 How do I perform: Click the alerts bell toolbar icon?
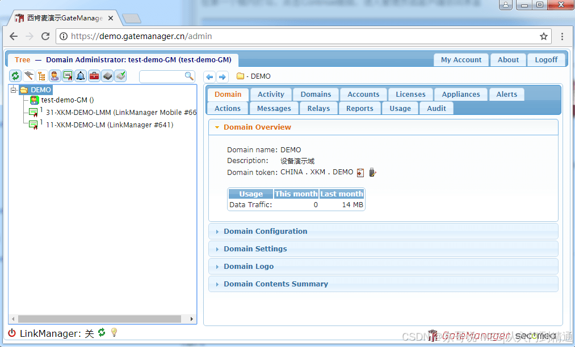click(81, 76)
